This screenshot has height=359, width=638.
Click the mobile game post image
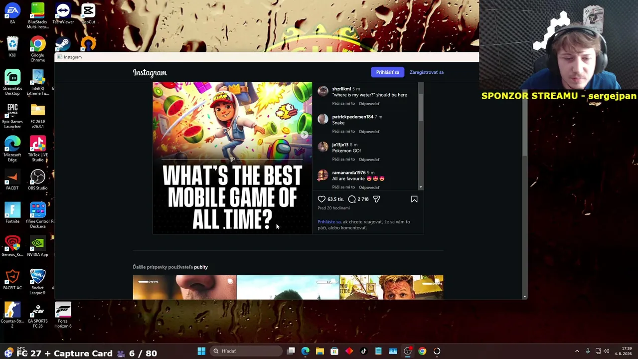(x=232, y=158)
